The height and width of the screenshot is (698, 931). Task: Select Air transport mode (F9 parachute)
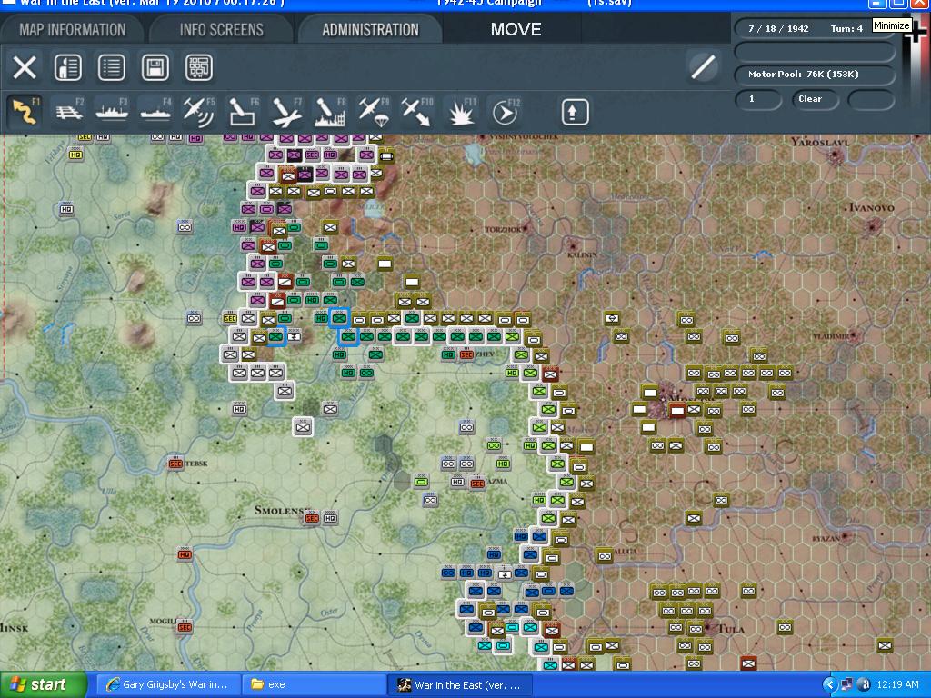pyautogui.click(x=373, y=112)
